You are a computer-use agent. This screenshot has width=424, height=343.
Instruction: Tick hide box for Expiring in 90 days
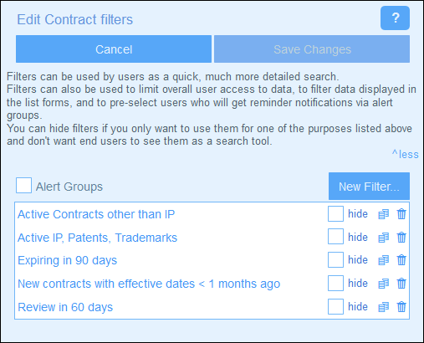click(335, 260)
